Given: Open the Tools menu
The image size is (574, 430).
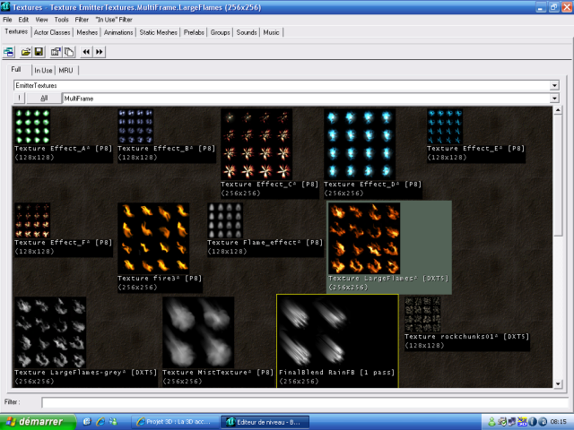Looking at the screenshot, I should click(x=61, y=20).
